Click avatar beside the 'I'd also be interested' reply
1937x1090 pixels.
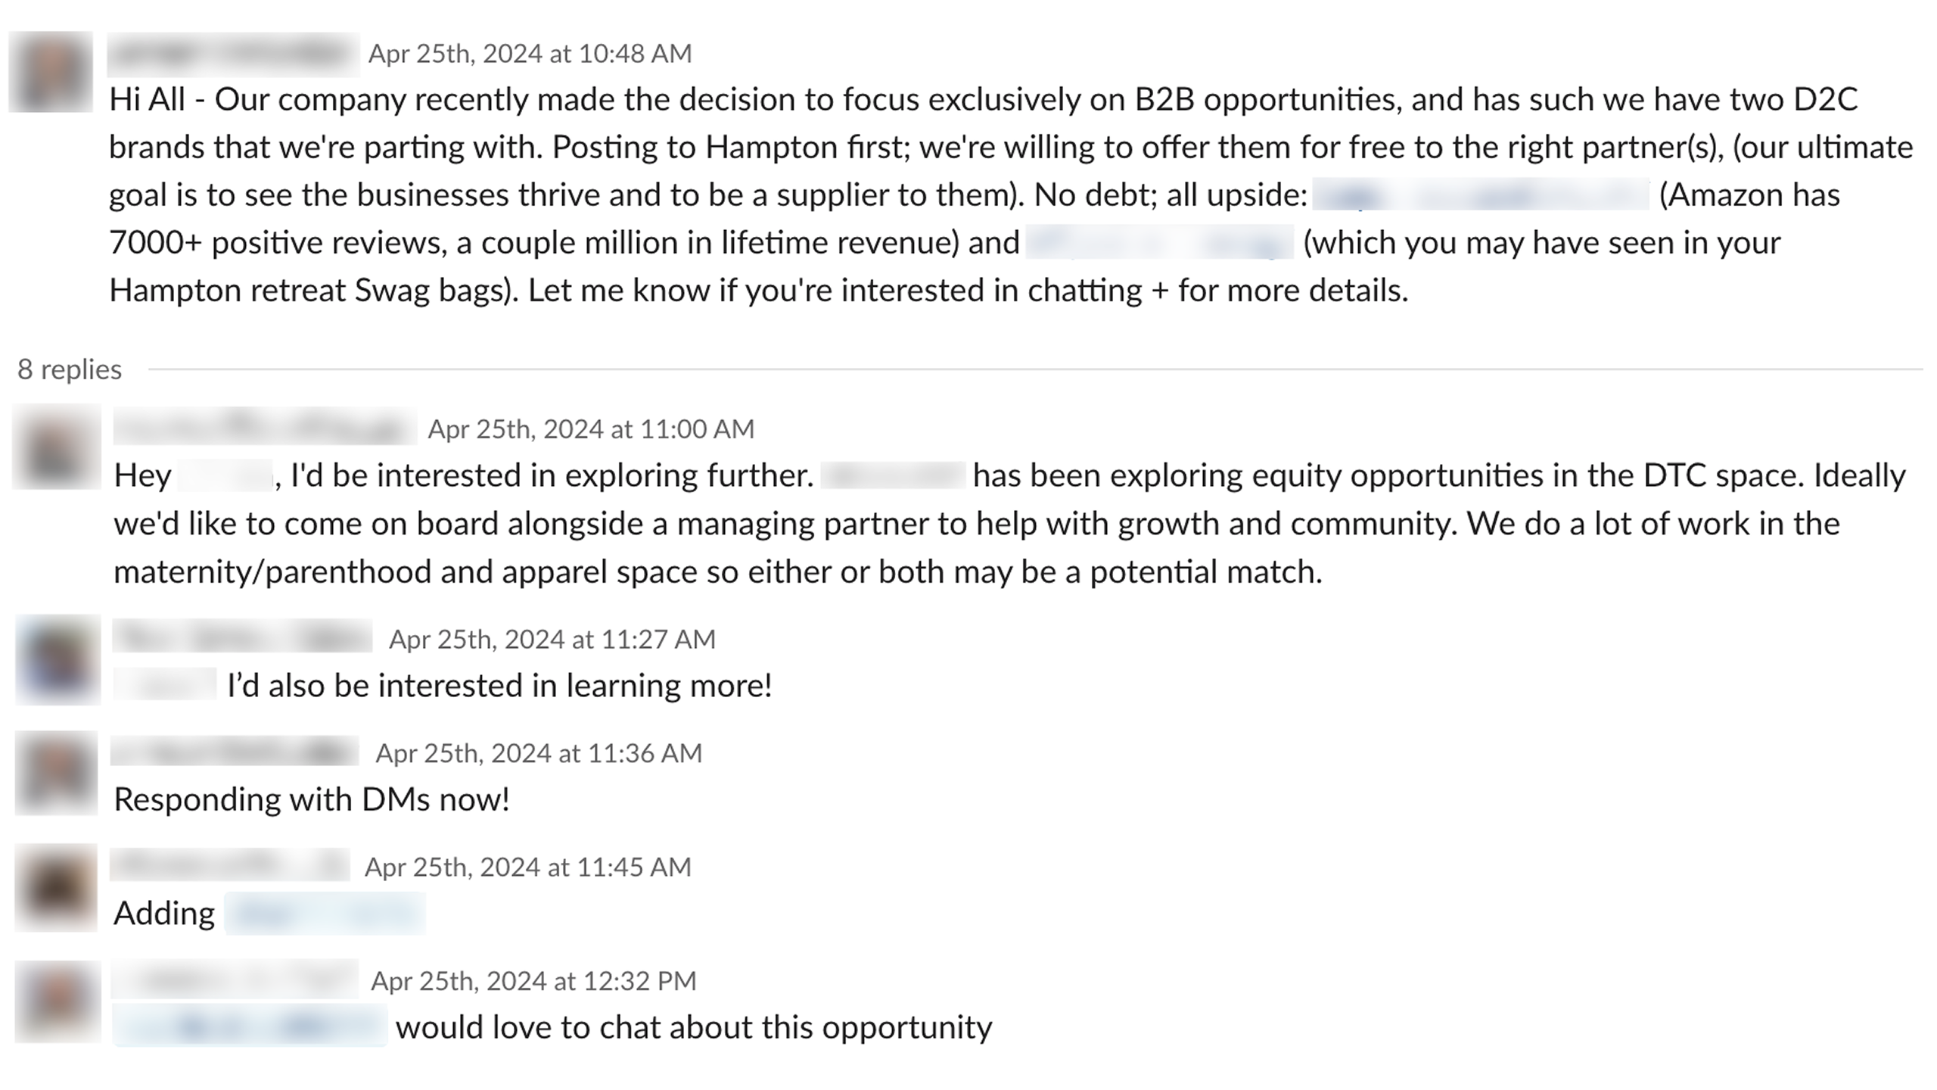[58, 659]
